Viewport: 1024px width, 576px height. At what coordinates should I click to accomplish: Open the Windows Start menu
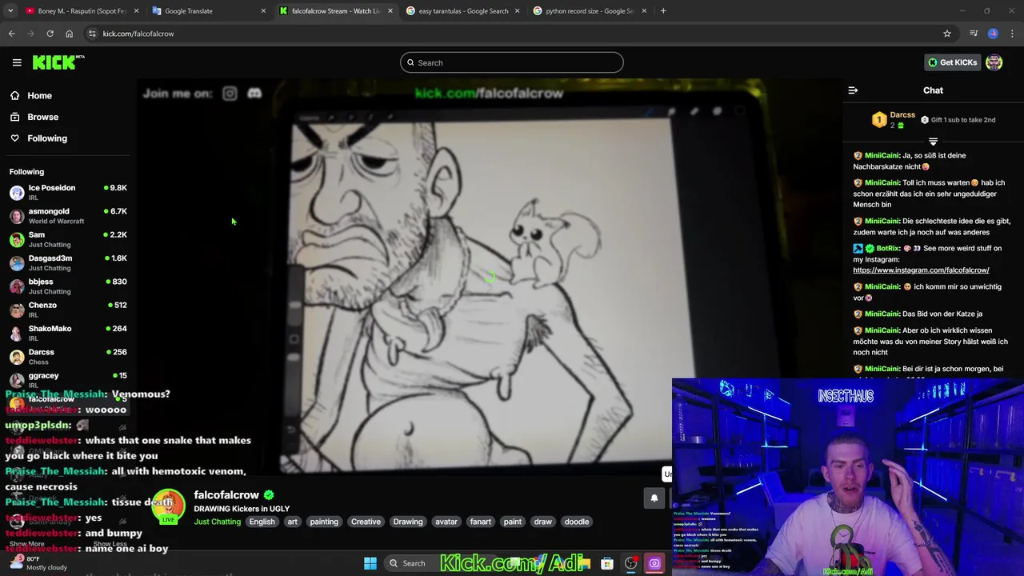point(370,563)
